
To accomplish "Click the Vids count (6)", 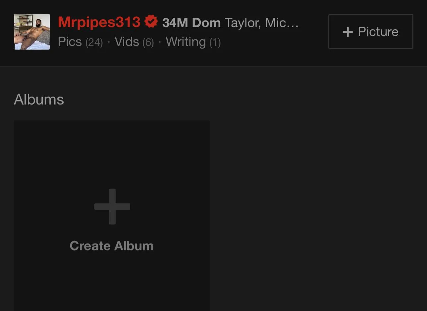I will 148,43.
